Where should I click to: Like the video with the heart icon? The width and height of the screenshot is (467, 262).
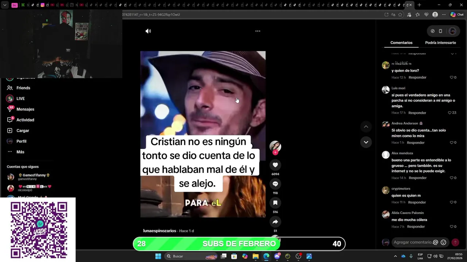pos(275,165)
